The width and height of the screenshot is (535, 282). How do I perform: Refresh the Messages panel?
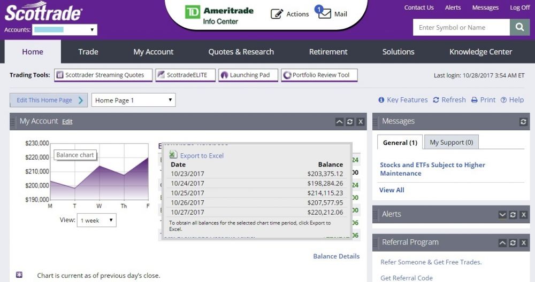(x=523, y=122)
